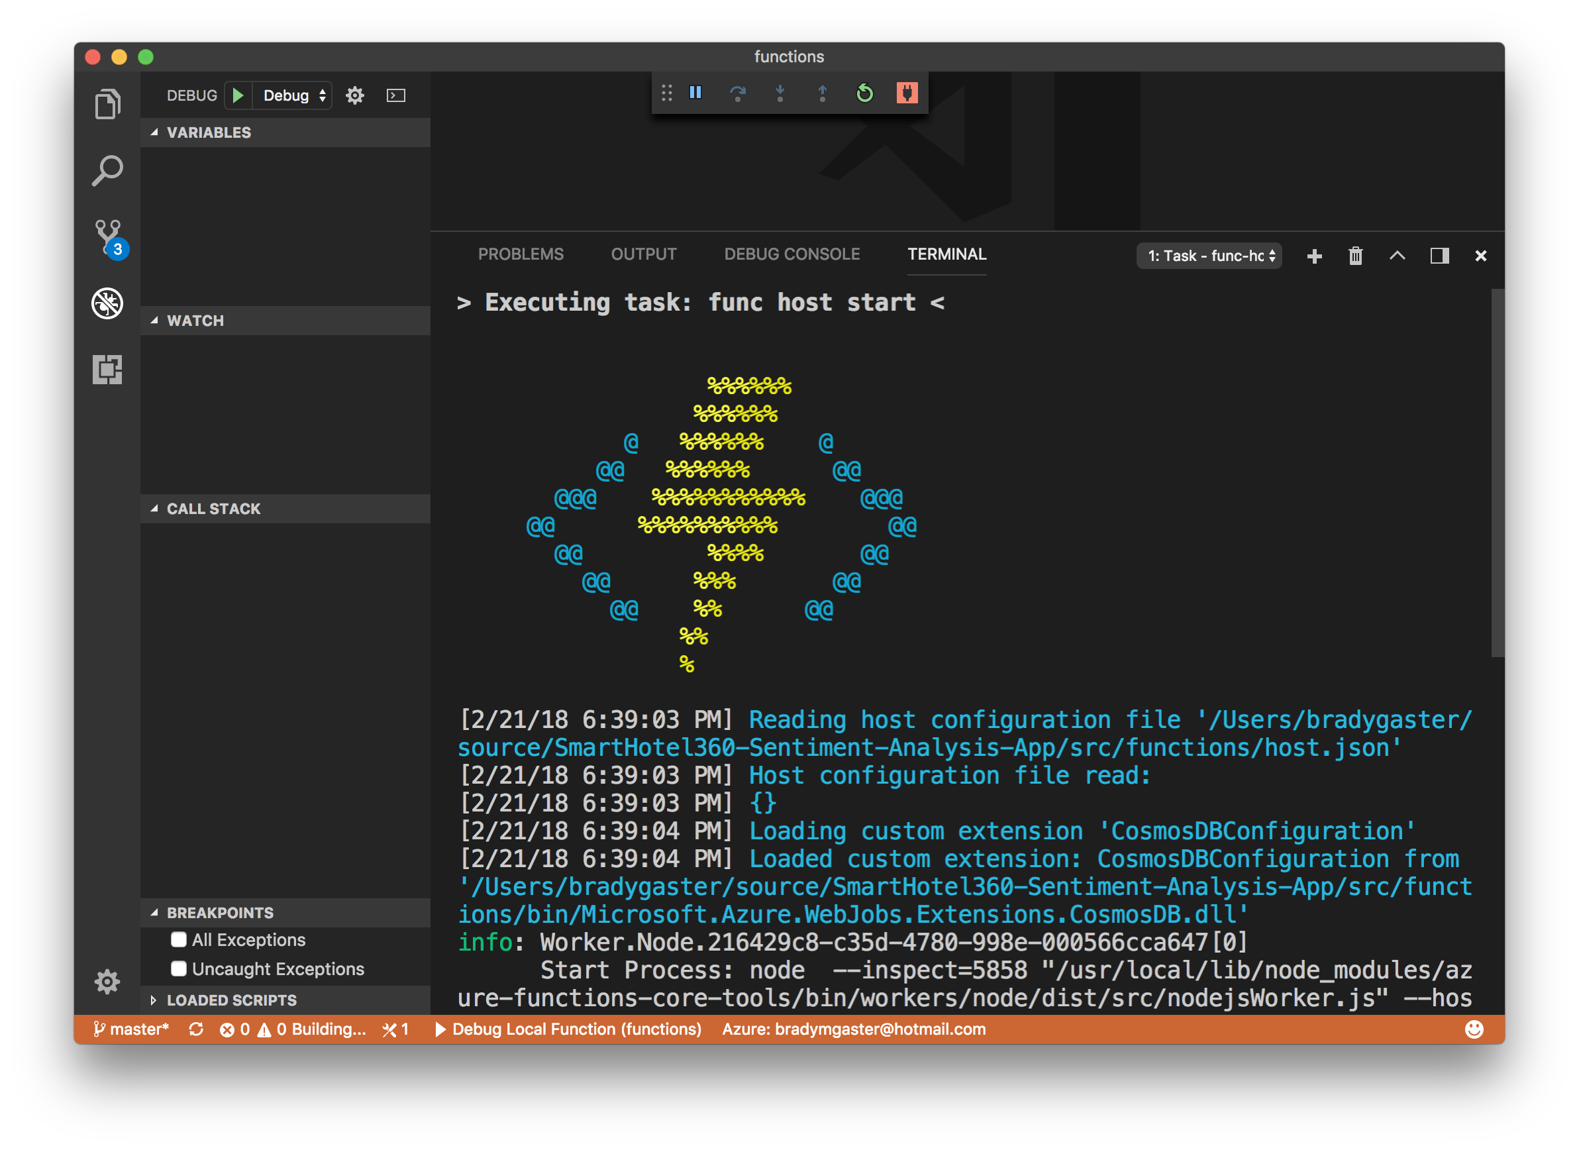
Task: Open the Search view in activity bar
Action: tap(107, 170)
